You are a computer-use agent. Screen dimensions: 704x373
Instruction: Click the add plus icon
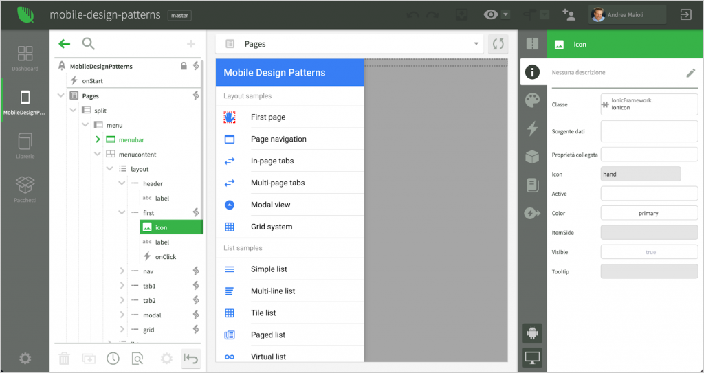point(191,43)
